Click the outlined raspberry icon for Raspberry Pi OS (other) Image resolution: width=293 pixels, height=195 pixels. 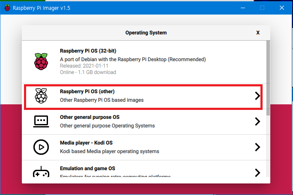[41, 96]
